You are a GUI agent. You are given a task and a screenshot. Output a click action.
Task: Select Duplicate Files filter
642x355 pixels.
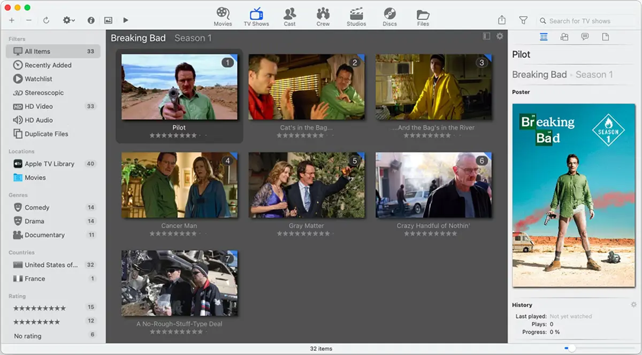pyautogui.click(x=53, y=134)
